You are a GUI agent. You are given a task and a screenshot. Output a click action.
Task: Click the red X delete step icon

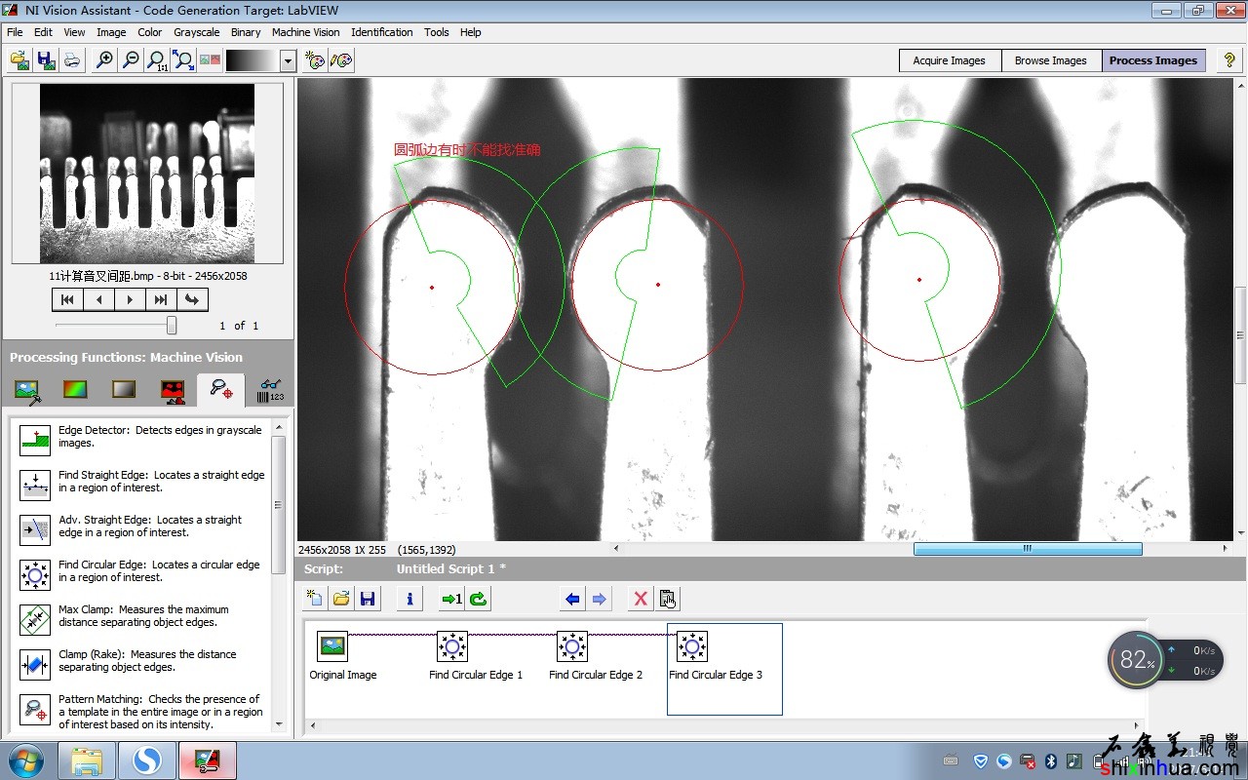(641, 599)
